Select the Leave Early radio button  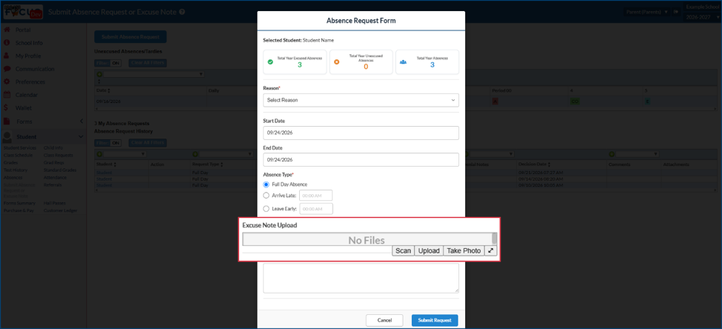pos(266,209)
